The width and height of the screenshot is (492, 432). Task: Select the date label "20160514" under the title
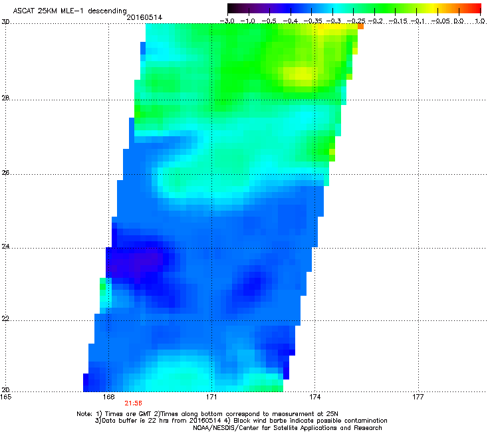pyautogui.click(x=144, y=17)
